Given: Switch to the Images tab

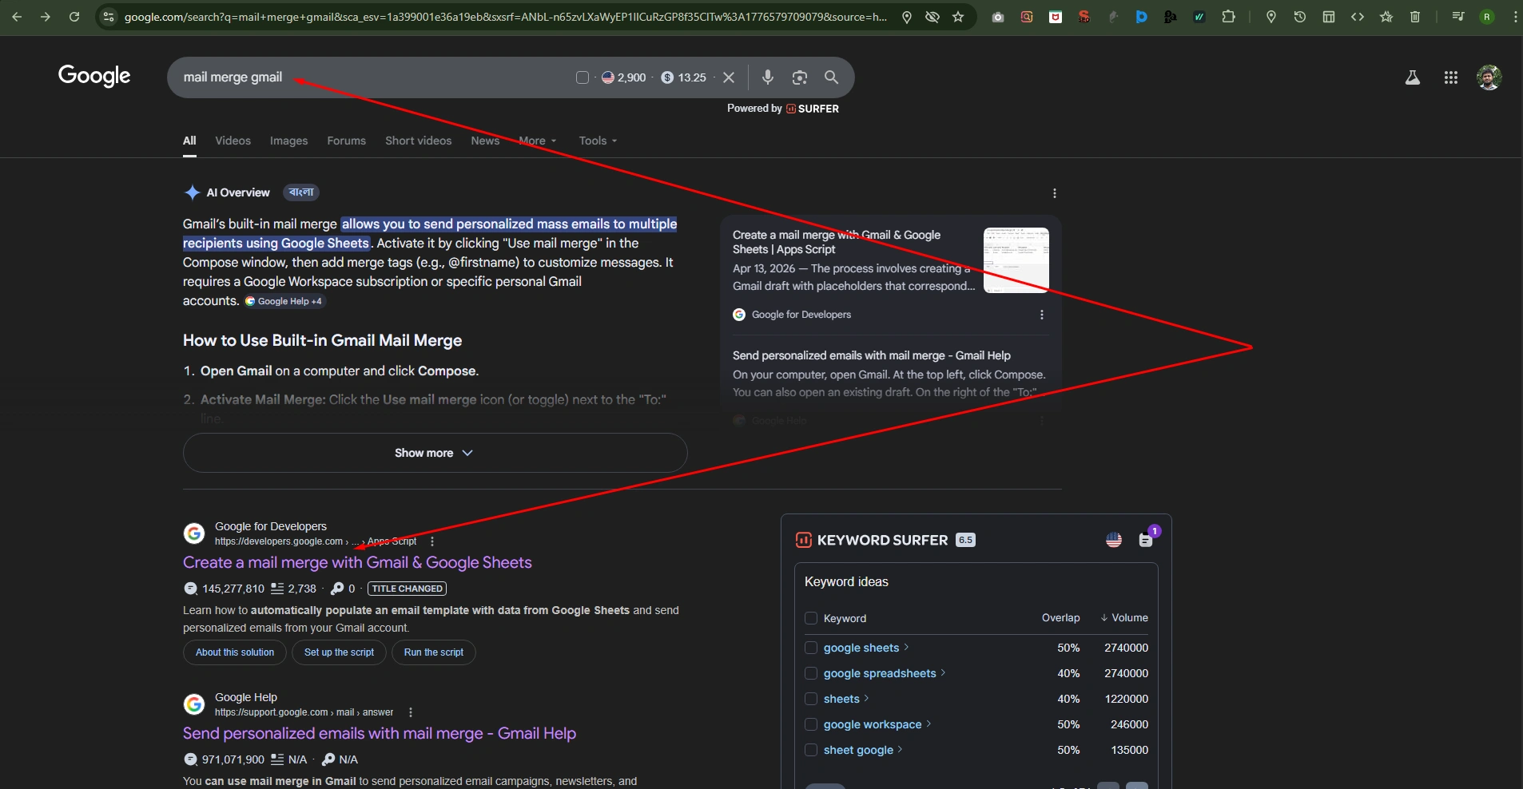Looking at the screenshot, I should click(288, 141).
